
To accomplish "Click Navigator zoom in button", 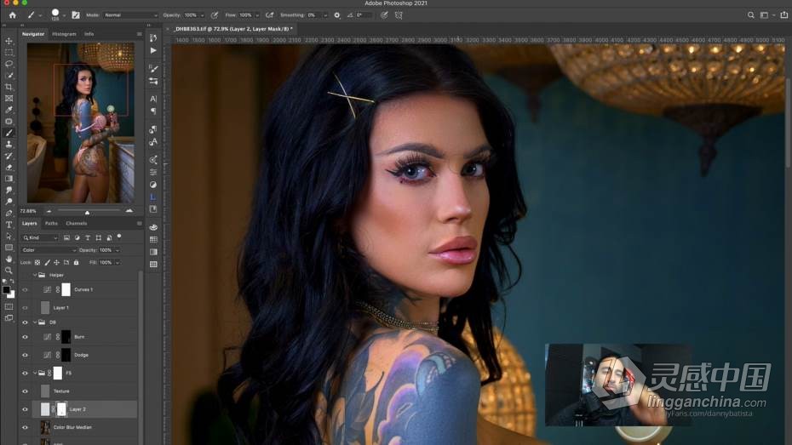I will coord(129,211).
